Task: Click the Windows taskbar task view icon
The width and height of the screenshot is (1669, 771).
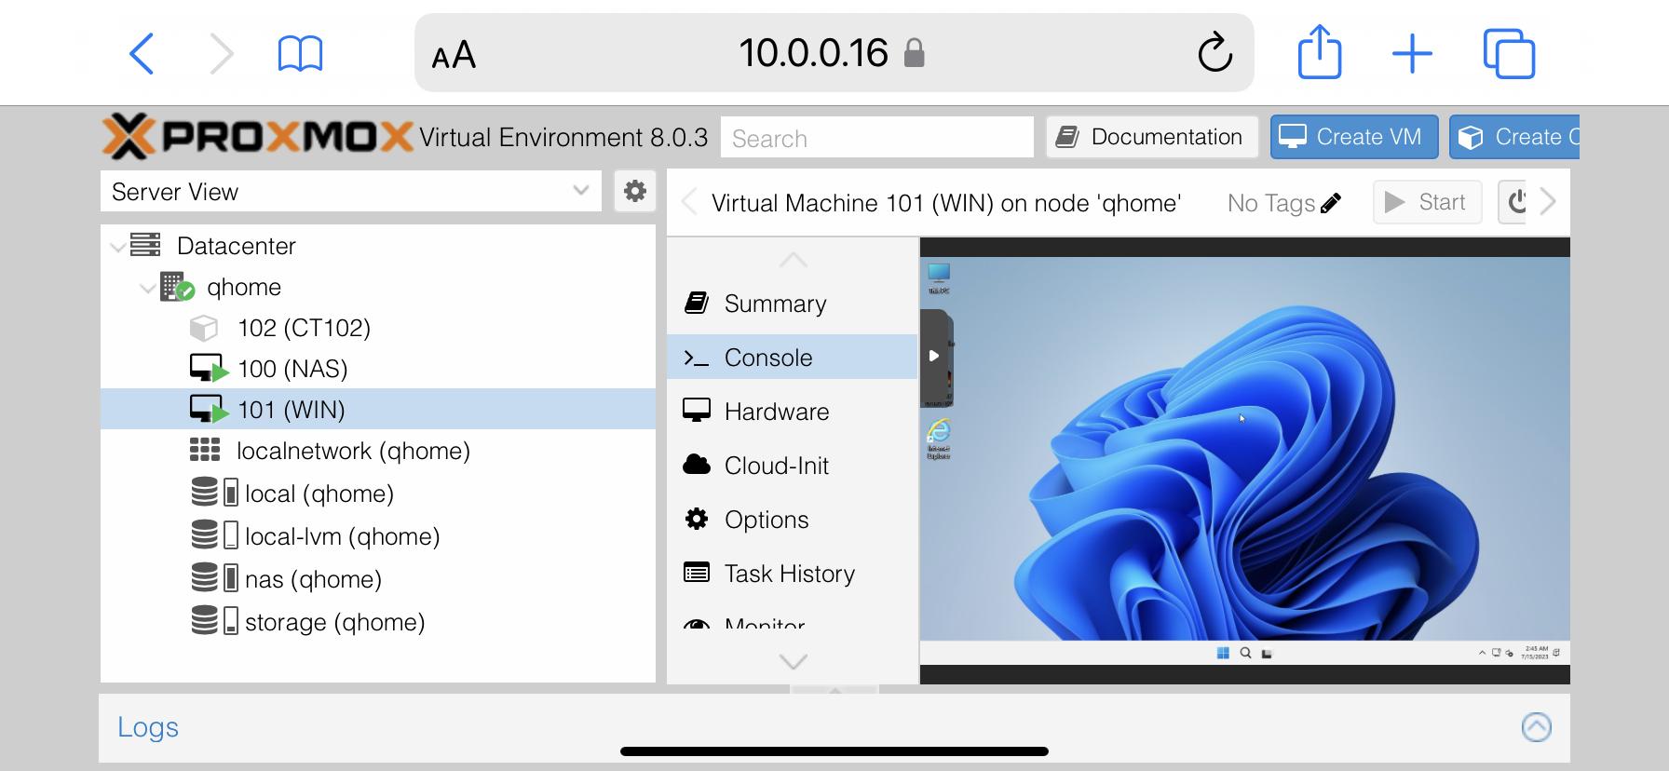Action: pyautogui.click(x=1267, y=654)
